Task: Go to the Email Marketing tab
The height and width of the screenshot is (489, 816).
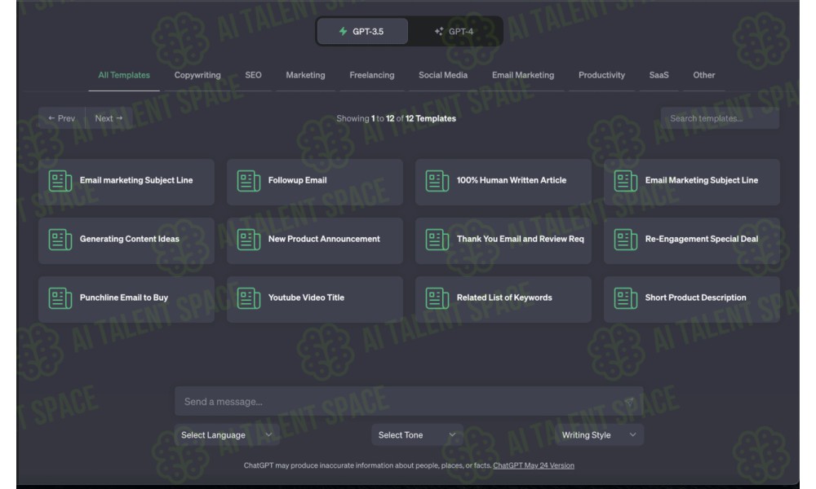Action: point(523,75)
